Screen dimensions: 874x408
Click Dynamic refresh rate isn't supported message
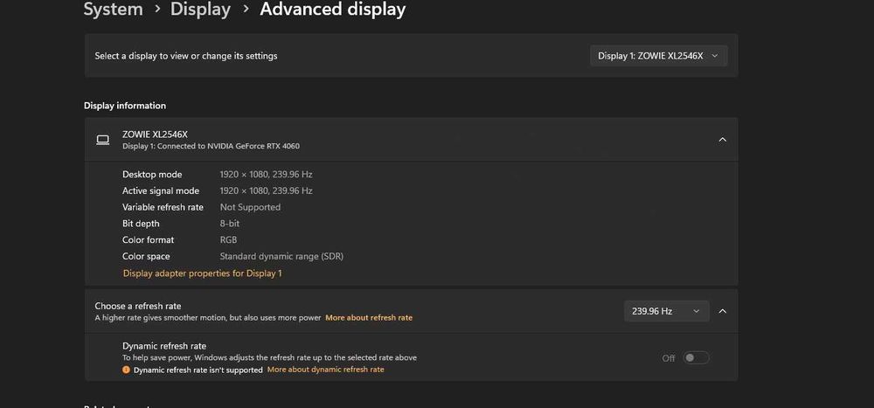198,370
